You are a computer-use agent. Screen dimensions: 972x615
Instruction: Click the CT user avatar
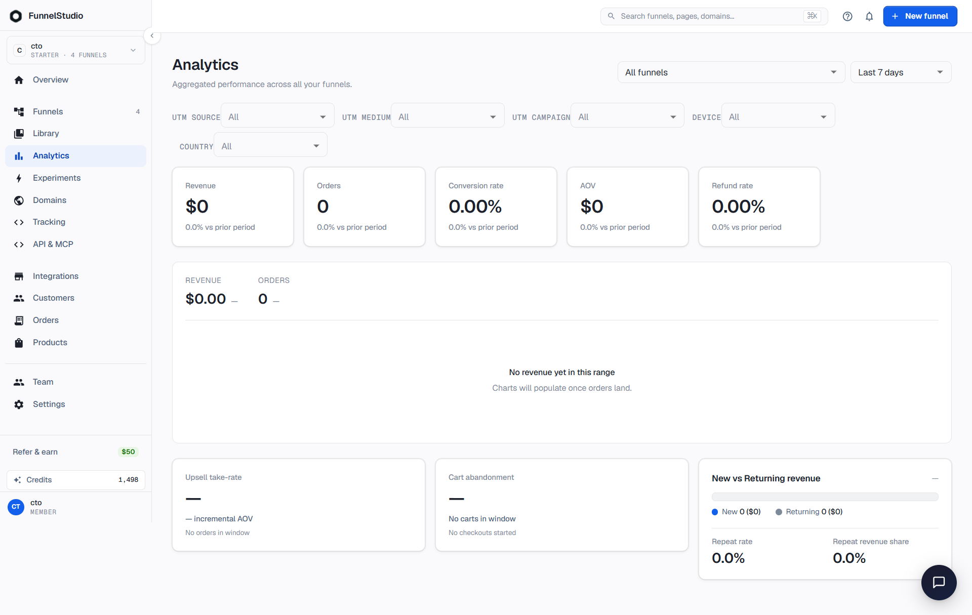point(16,507)
